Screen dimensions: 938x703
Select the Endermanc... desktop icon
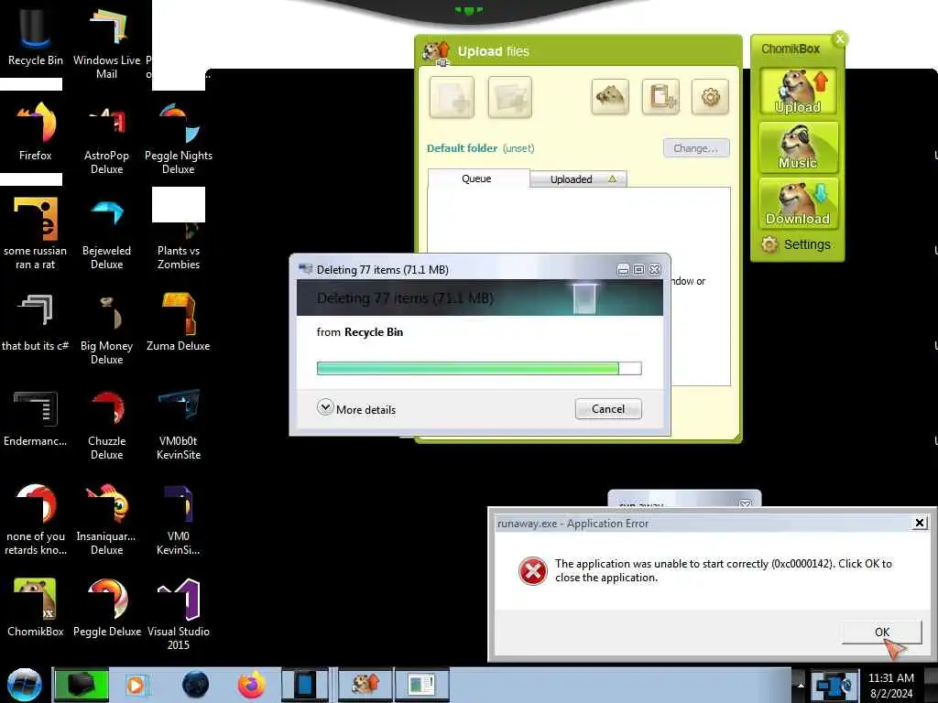click(x=36, y=417)
